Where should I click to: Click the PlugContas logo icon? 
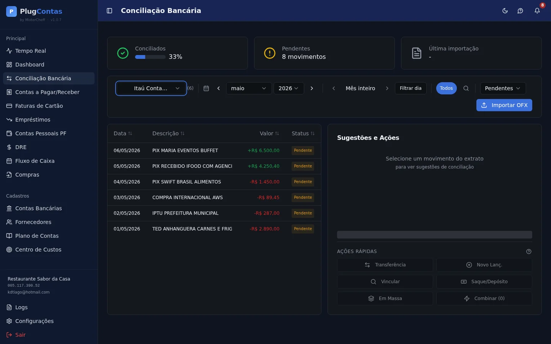pos(11,11)
